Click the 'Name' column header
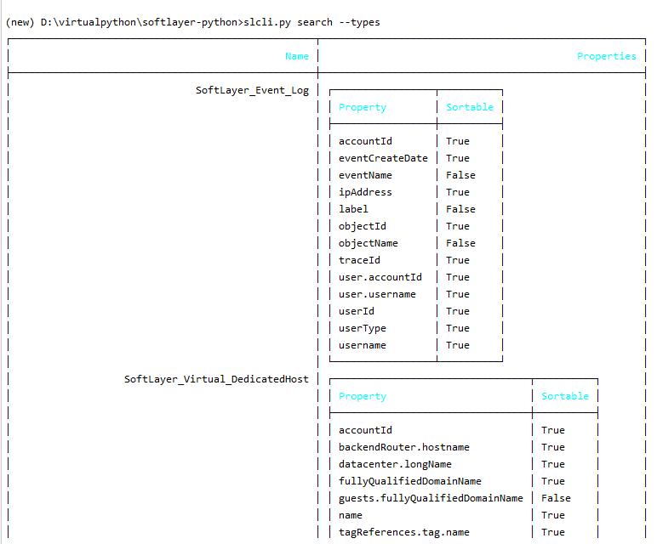This screenshot has height=544, width=657. tap(297, 56)
